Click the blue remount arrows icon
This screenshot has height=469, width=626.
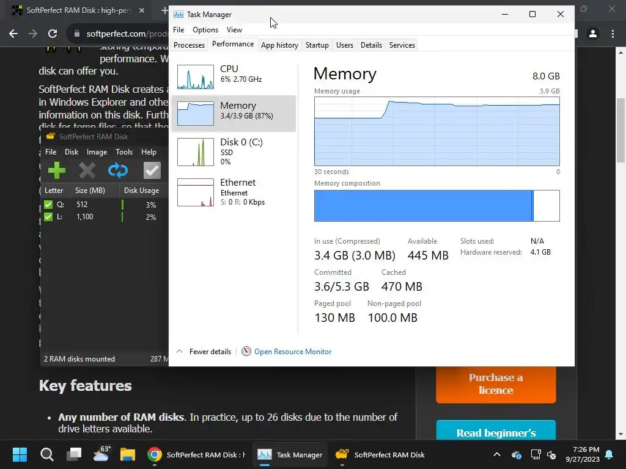pos(118,171)
